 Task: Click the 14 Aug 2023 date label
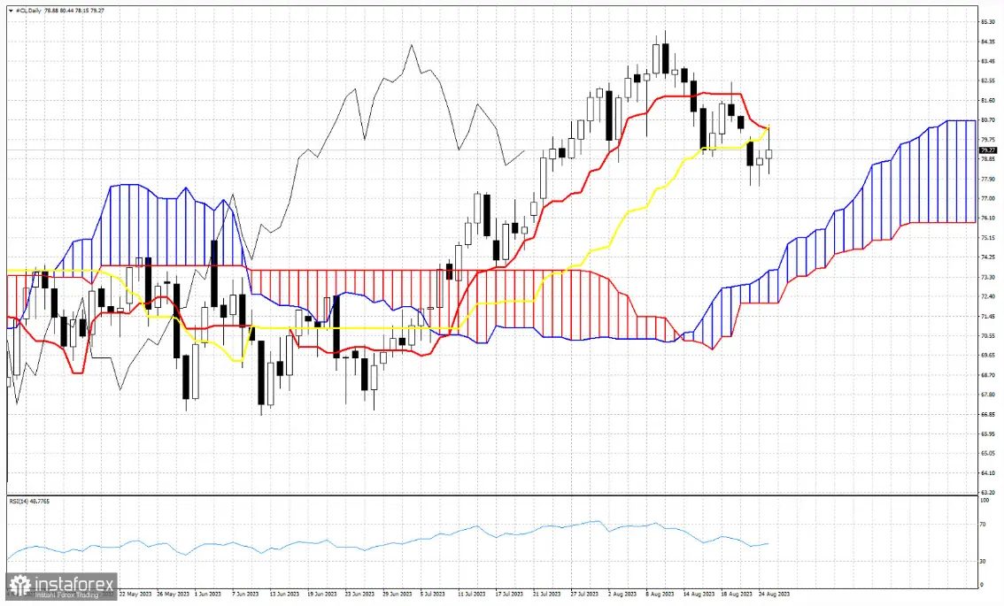coord(699,594)
